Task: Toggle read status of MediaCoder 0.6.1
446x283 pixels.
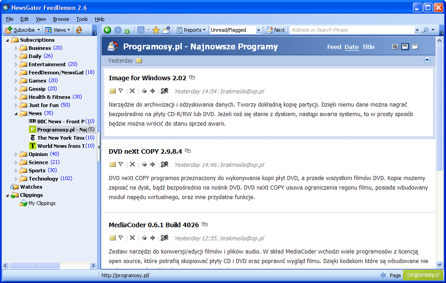Action: [113, 238]
